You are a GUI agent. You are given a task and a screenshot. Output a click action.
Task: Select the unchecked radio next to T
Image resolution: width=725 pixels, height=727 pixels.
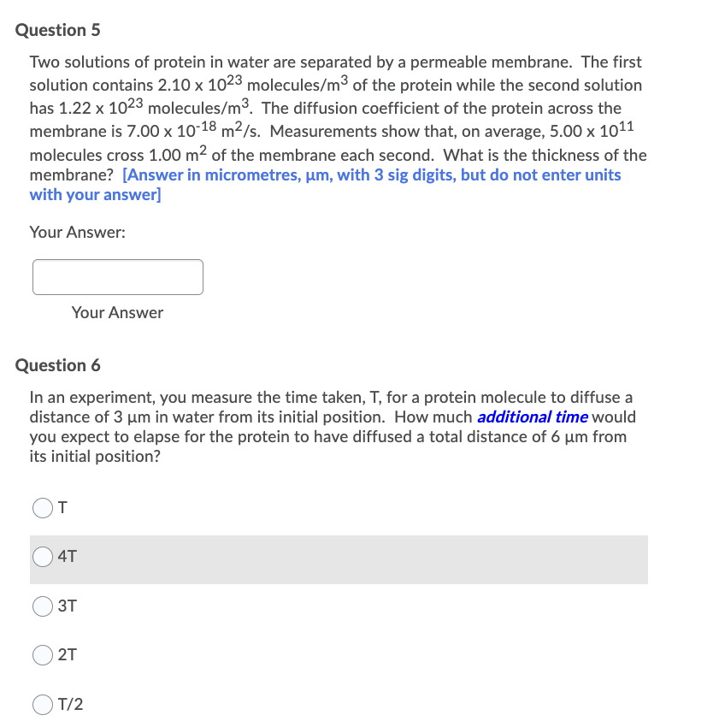pos(42,508)
